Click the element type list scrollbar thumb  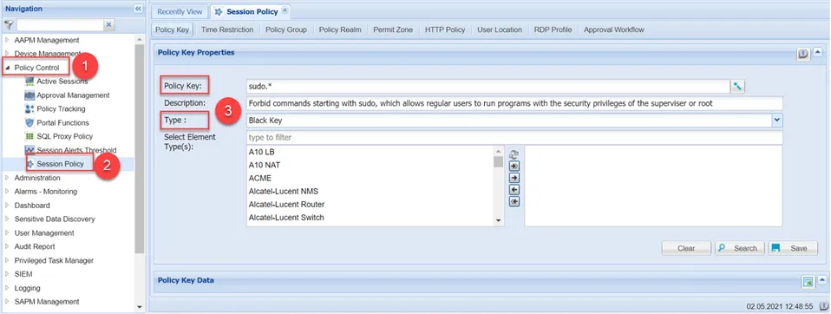[x=498, y=161]
